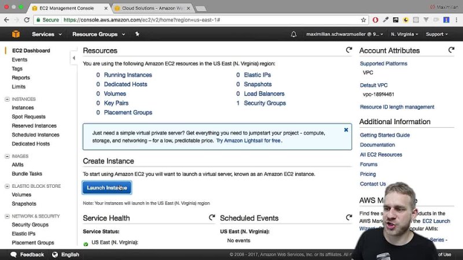Dismiss the Lightsail info banner
Image resolution: width=463 pixels, height=260 pixels.
346,129
